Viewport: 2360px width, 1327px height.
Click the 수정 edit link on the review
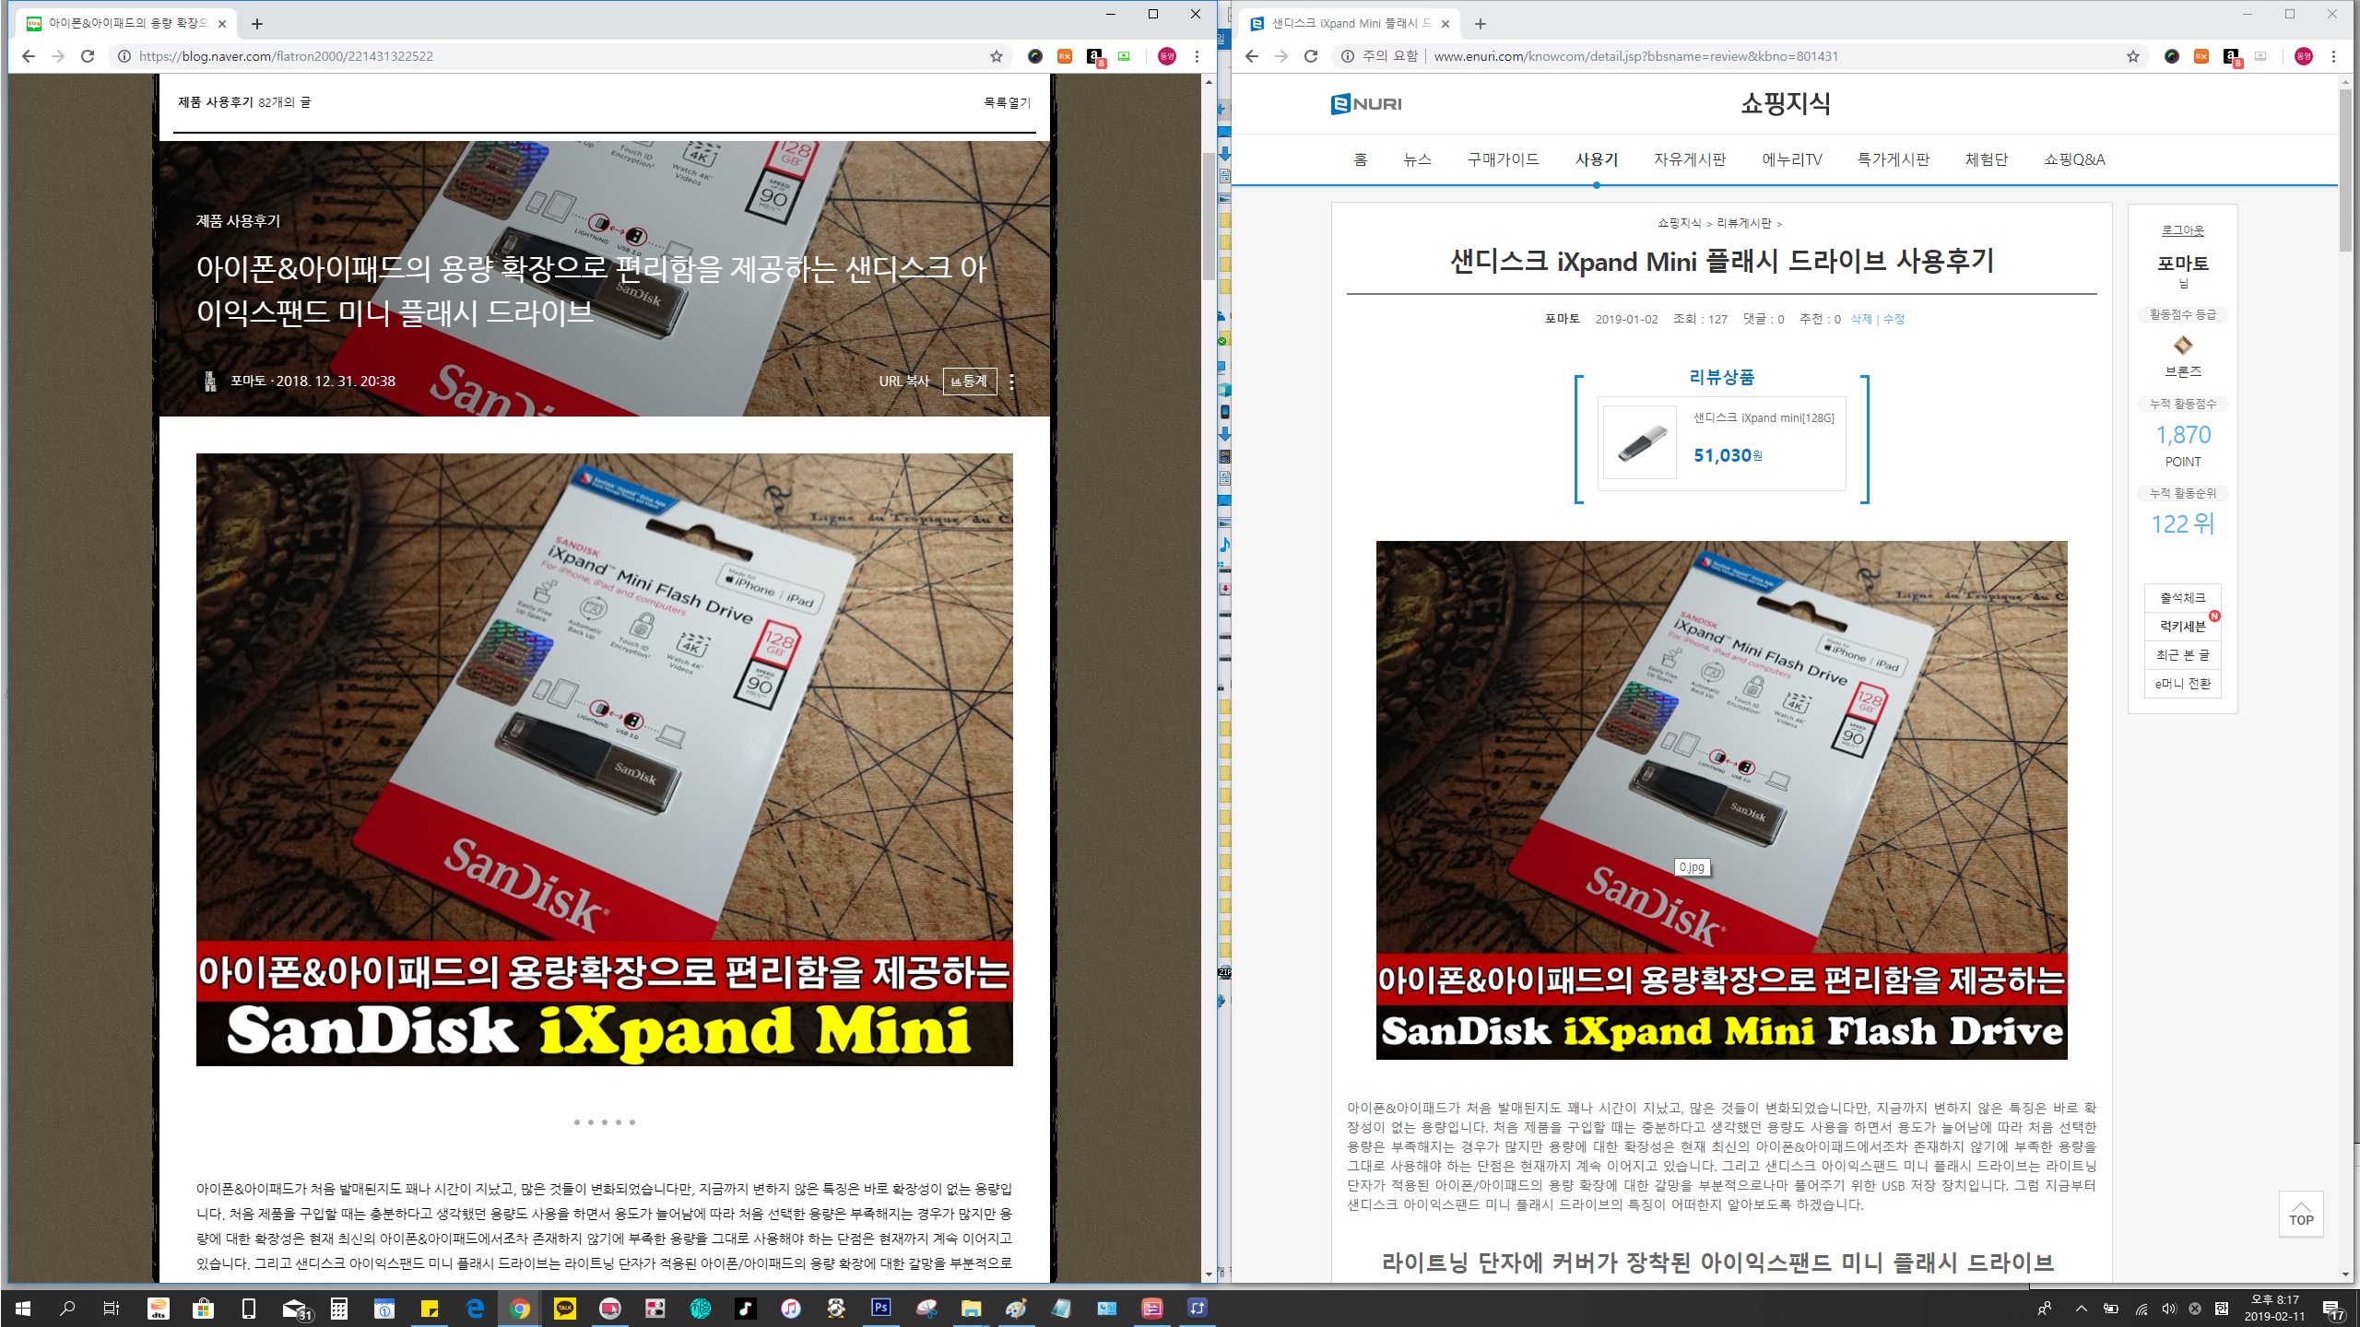coord(1894,319)
